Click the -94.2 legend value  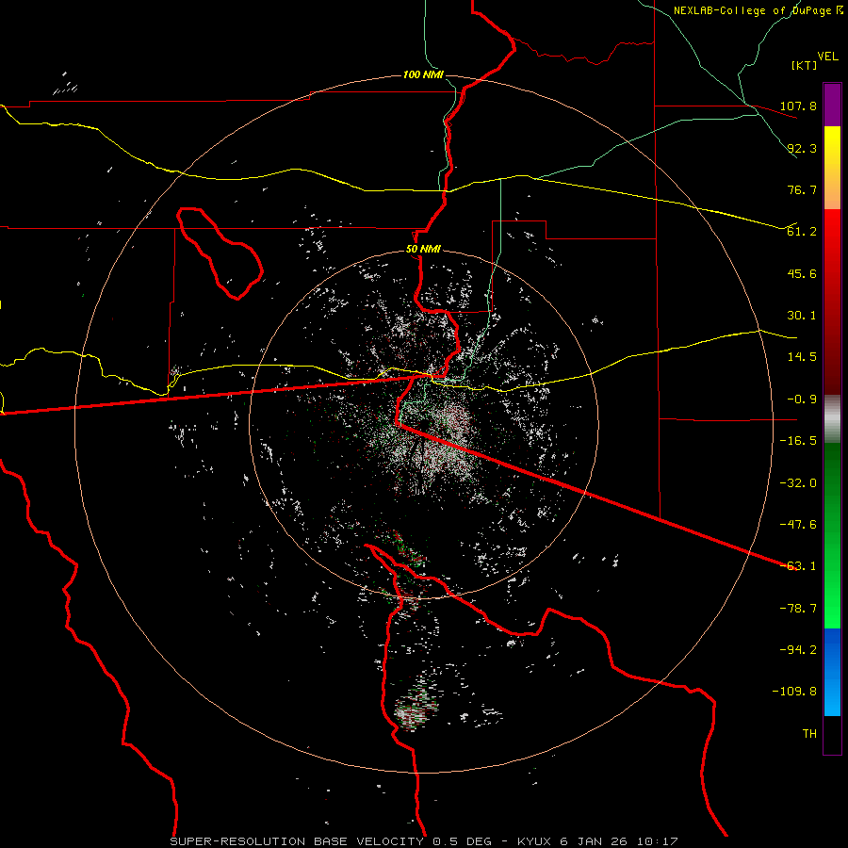798,650
